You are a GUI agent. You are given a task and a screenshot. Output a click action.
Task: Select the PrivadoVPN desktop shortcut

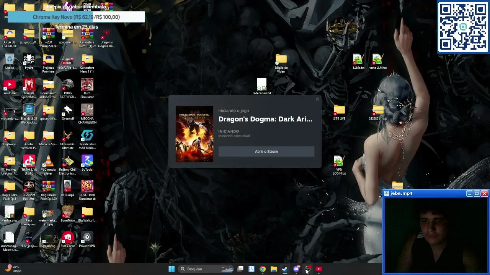click(87, 240)
